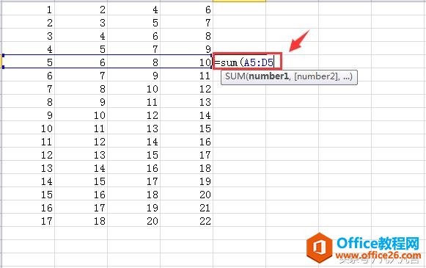Select cell 17 in row 16, 17, 19, 21
Screen dimensions: 426x268
[81, 207]
